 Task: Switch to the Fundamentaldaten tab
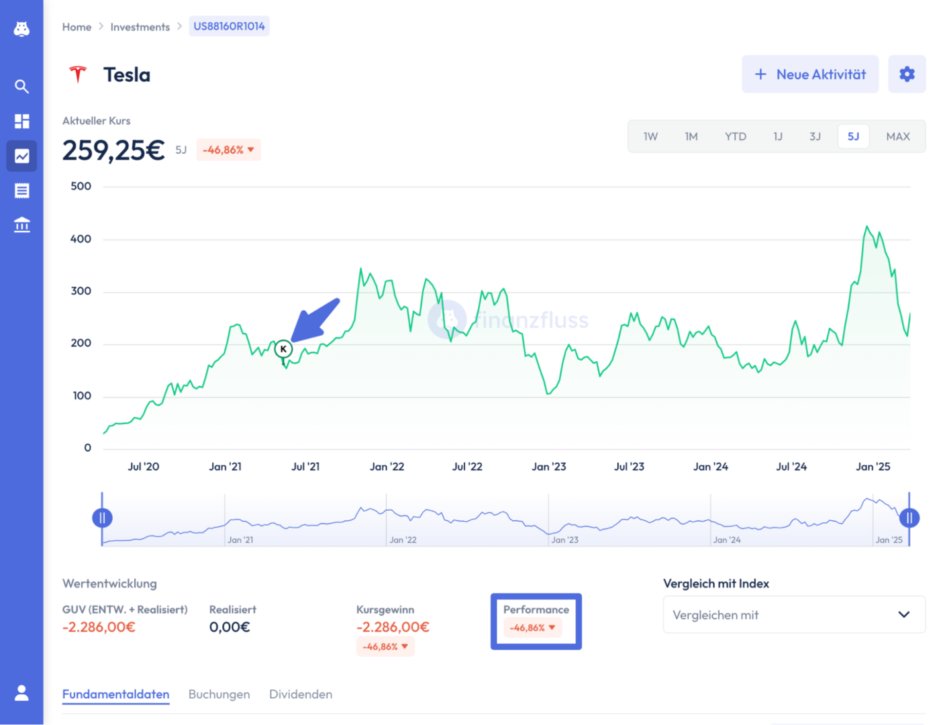coord(115,694)
